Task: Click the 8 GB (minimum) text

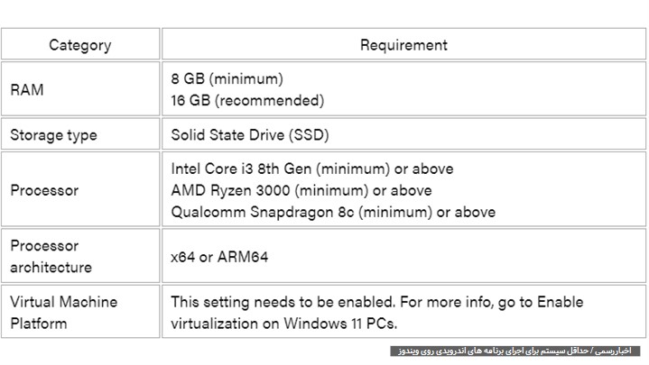Action: click(x=227, y=78)
